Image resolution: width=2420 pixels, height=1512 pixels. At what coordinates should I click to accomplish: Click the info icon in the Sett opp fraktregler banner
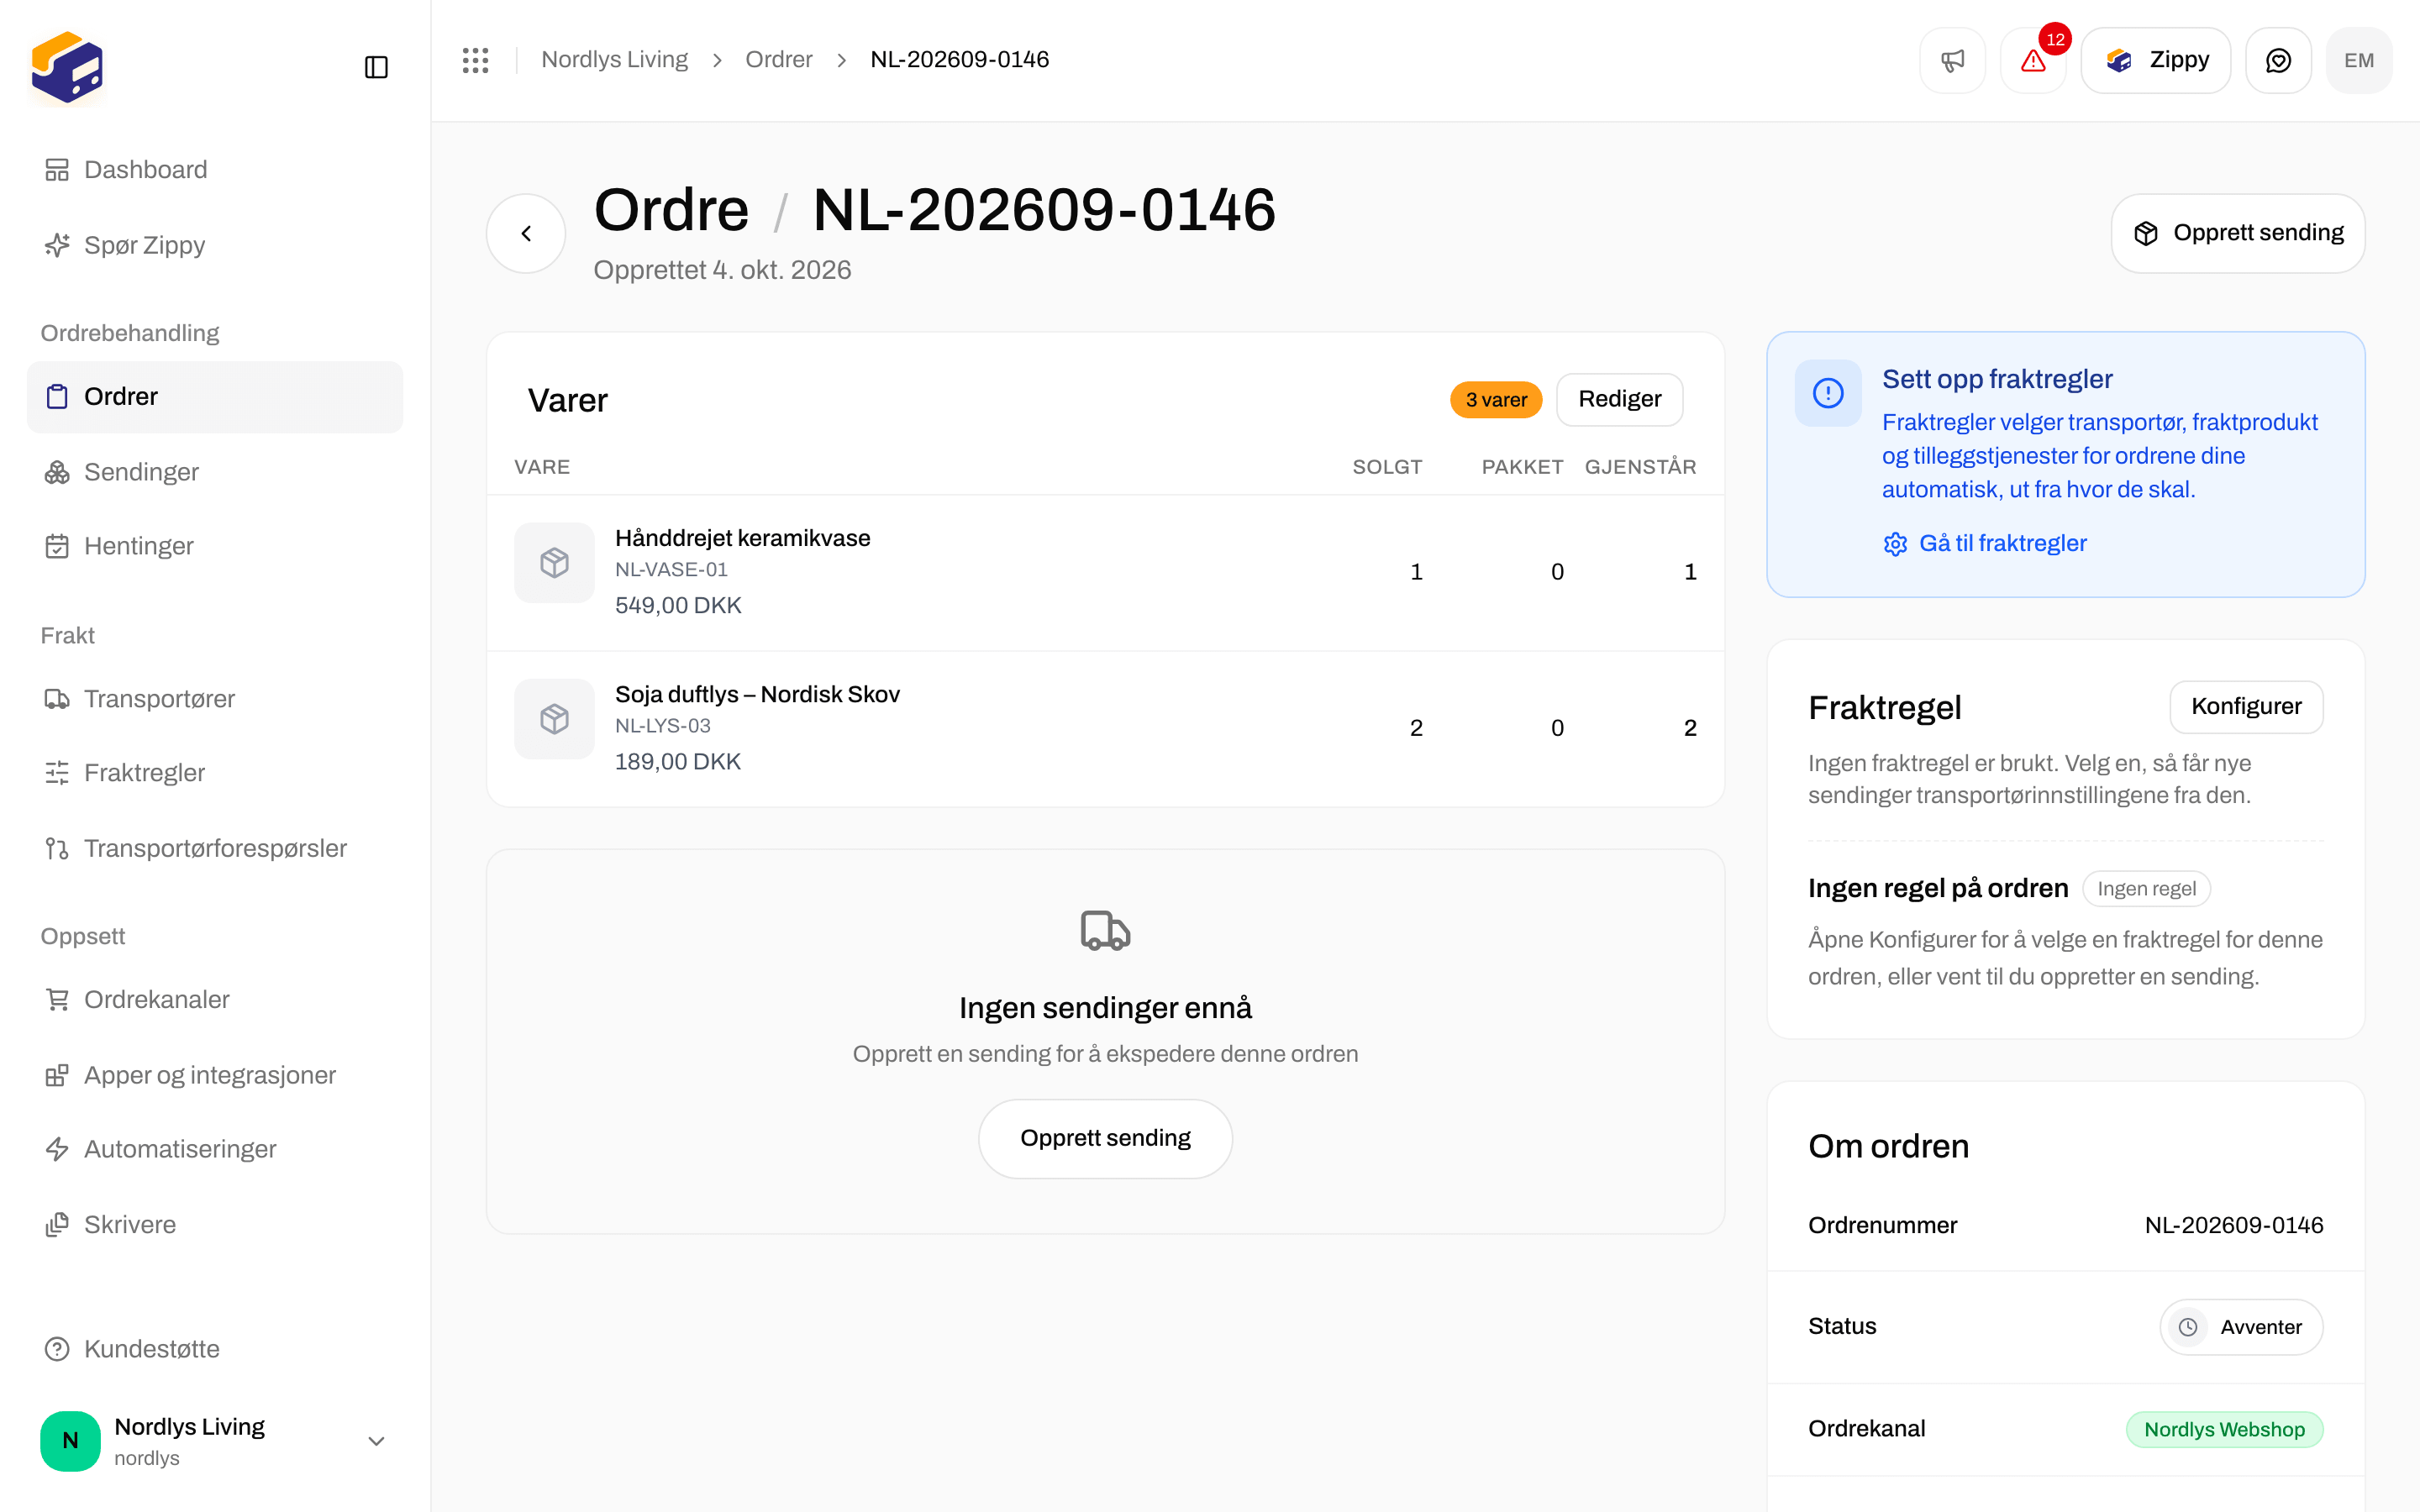1828,393
